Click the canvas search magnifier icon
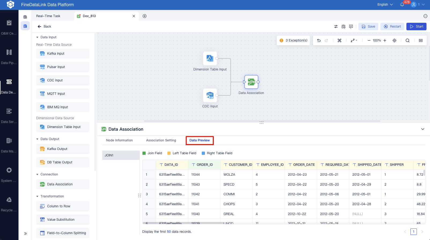This screenshot has height=240, width=430. pyautogui.click(x=407, y=40)
